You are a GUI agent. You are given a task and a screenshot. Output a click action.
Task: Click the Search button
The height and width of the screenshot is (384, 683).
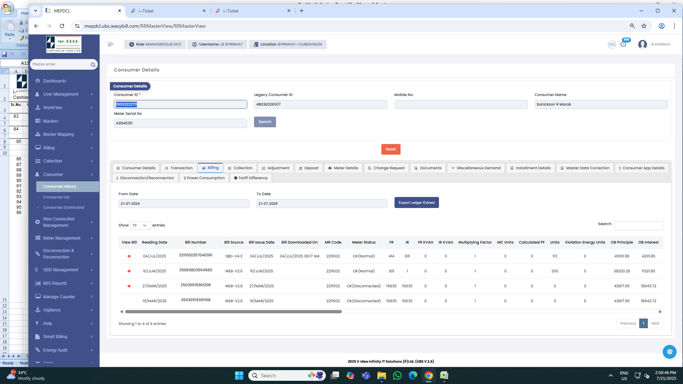(265, 122)
